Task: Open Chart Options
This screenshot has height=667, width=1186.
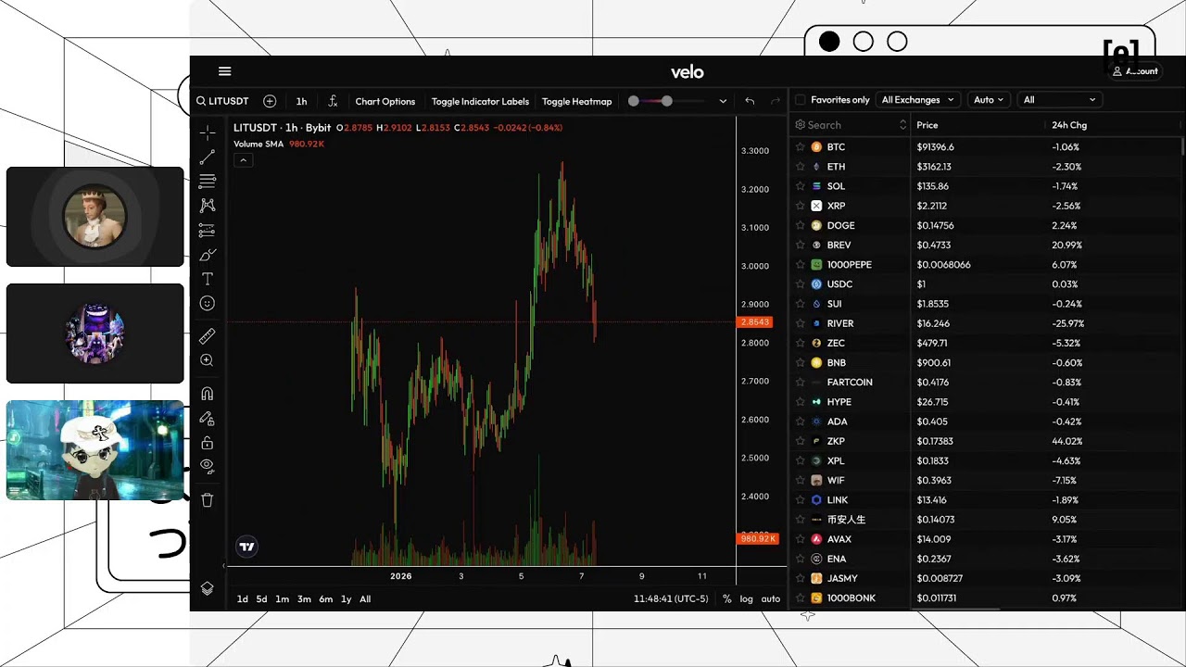Action: click(385, 101)
